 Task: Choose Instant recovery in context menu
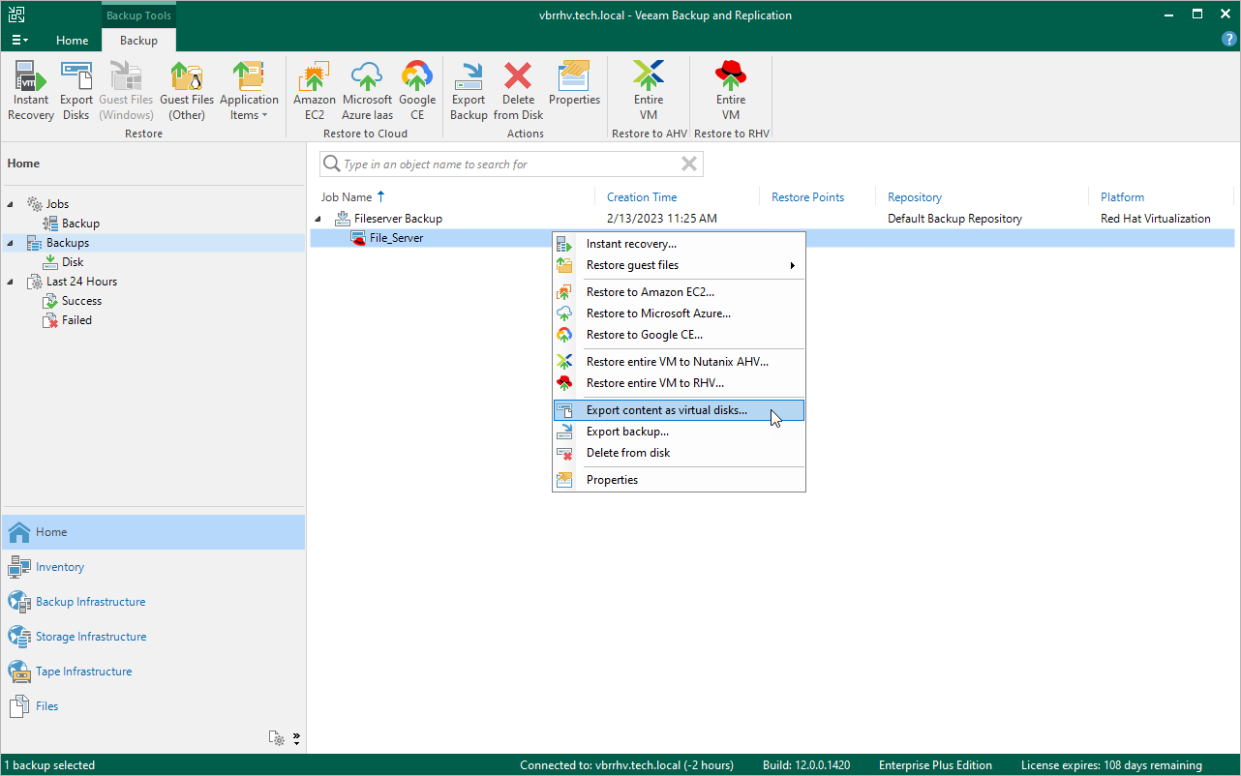click(679, 244)
